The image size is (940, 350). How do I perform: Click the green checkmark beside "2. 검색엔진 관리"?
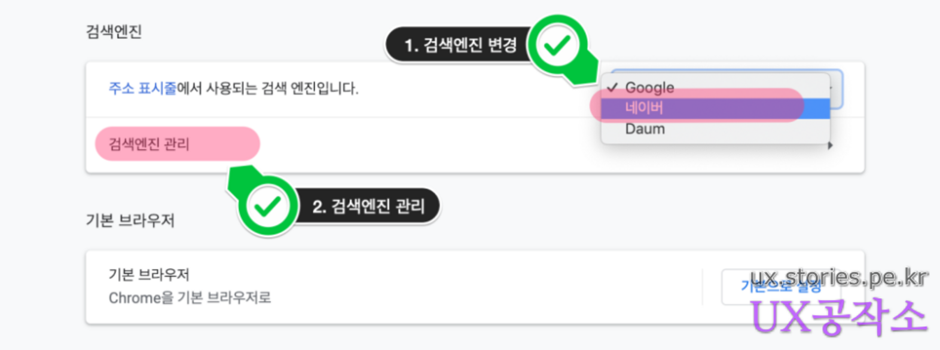point(267,206)
